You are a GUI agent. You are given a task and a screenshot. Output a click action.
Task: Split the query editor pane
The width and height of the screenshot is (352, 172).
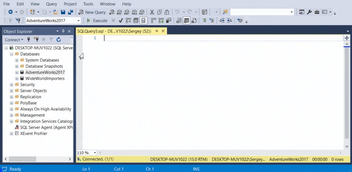346,38
